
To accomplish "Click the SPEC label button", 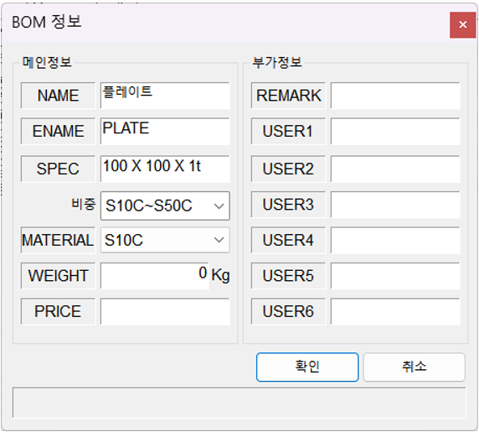I will (58, 169).
